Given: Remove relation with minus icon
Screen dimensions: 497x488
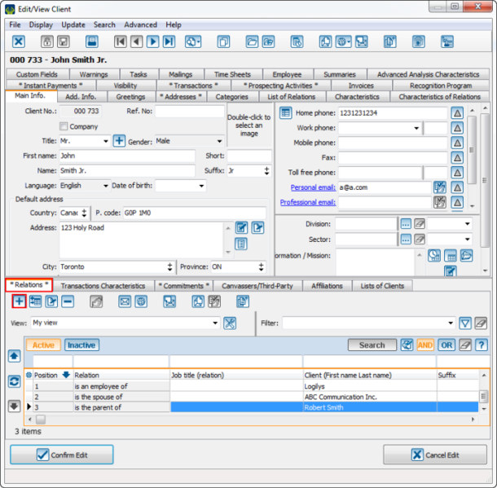Looking at the screenshot, I should 68,301.
